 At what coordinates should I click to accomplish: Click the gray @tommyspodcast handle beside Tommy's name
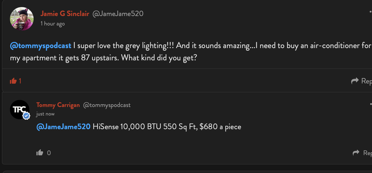tap(107, 105)
